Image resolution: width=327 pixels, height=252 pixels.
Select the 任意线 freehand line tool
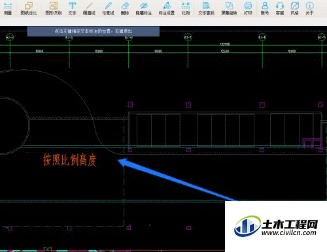[x=109, y=8]
